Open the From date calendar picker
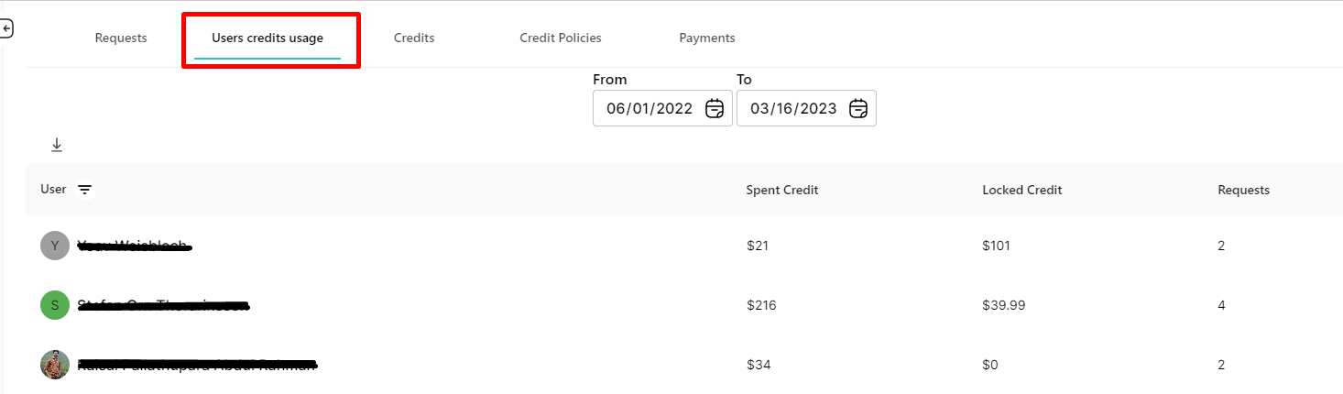 (715, 108)
